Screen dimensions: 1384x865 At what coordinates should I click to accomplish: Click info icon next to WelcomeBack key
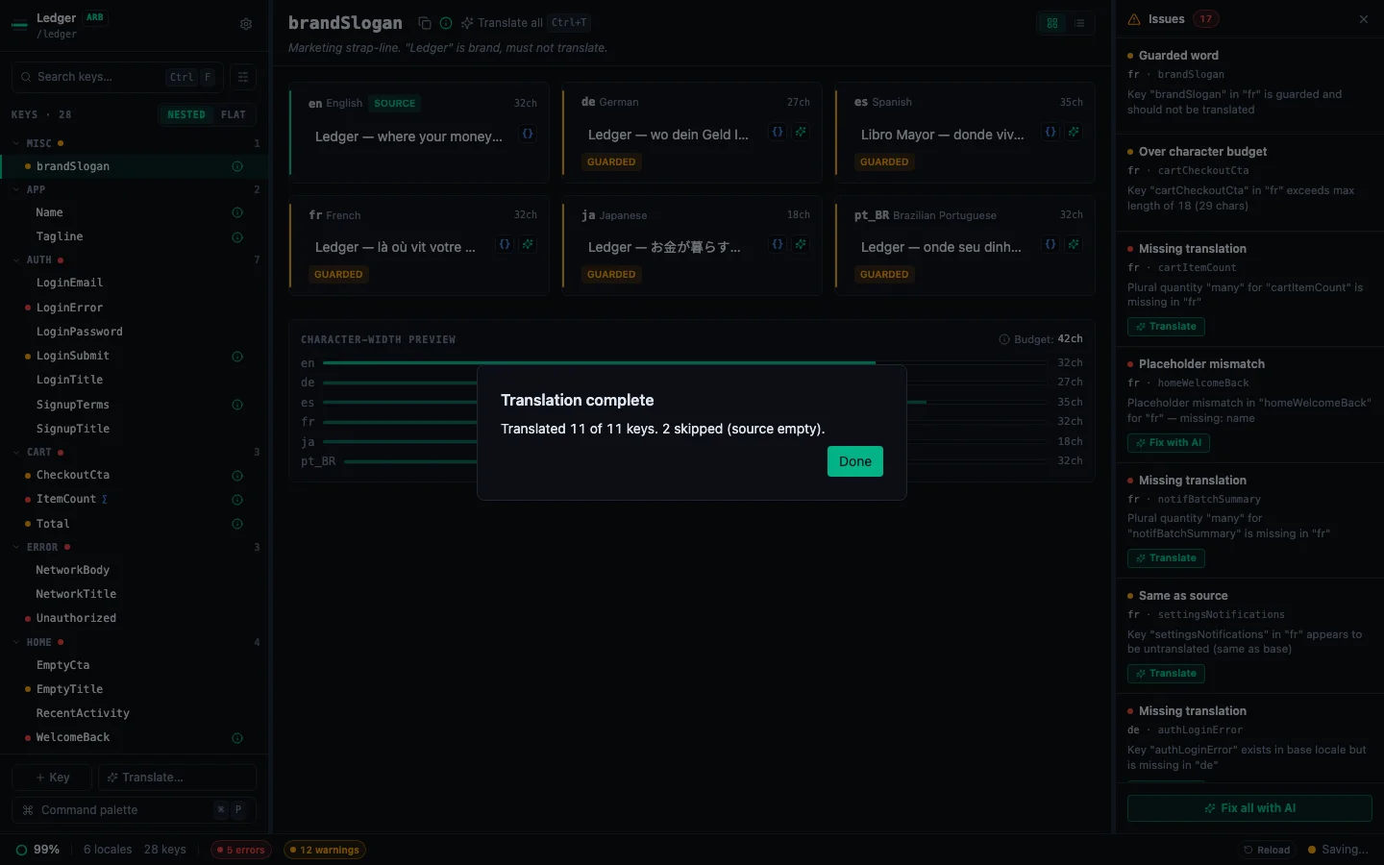(x=237, y=738)
